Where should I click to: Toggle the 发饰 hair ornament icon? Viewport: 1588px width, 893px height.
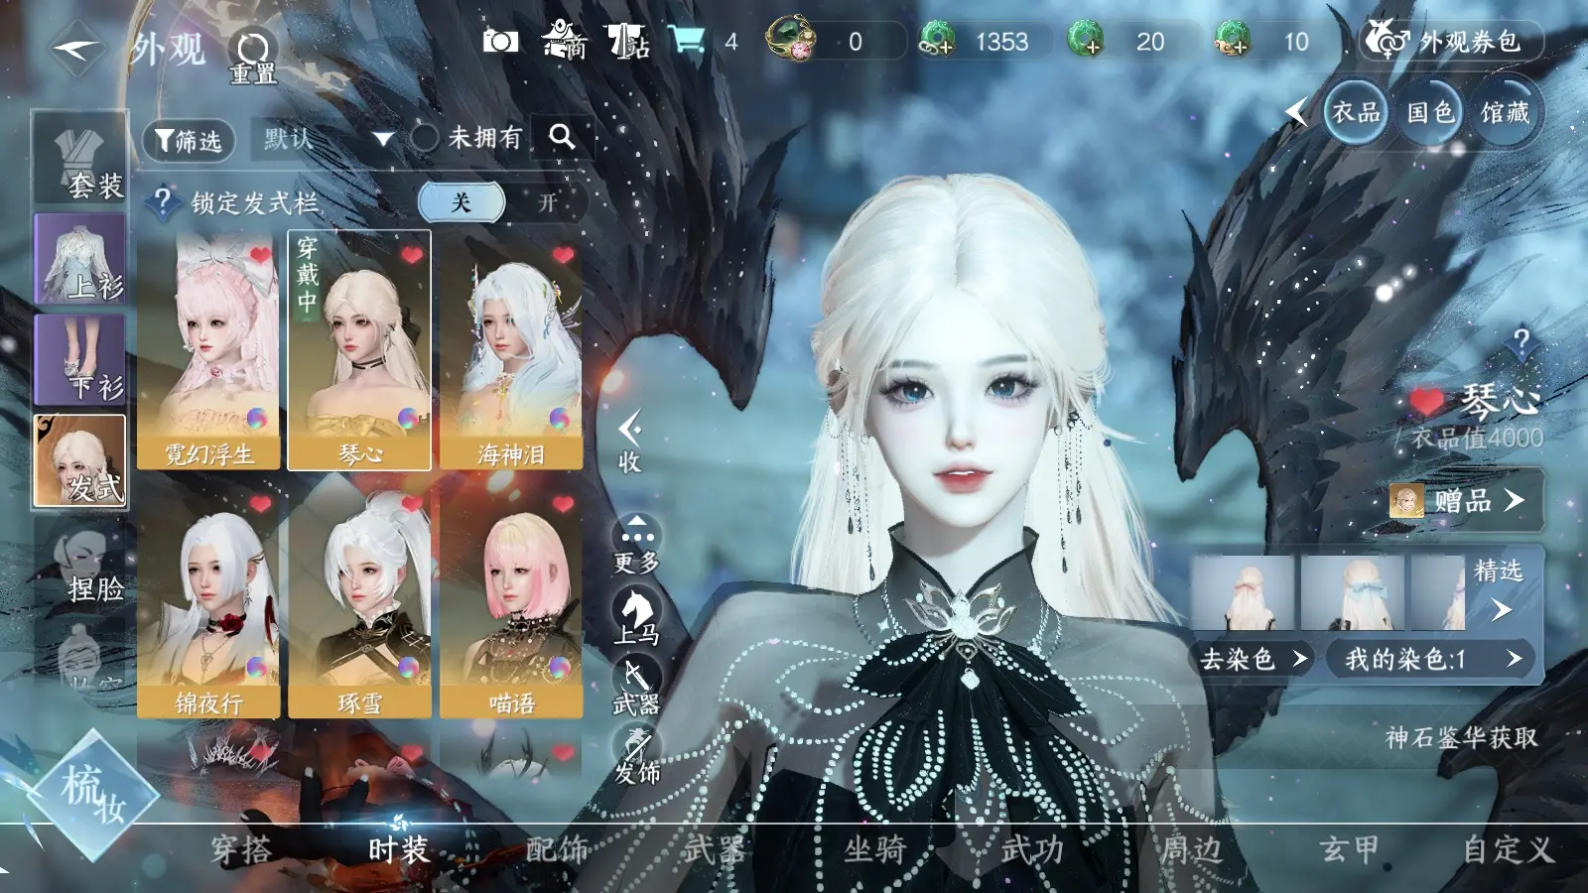pos(636,756)
